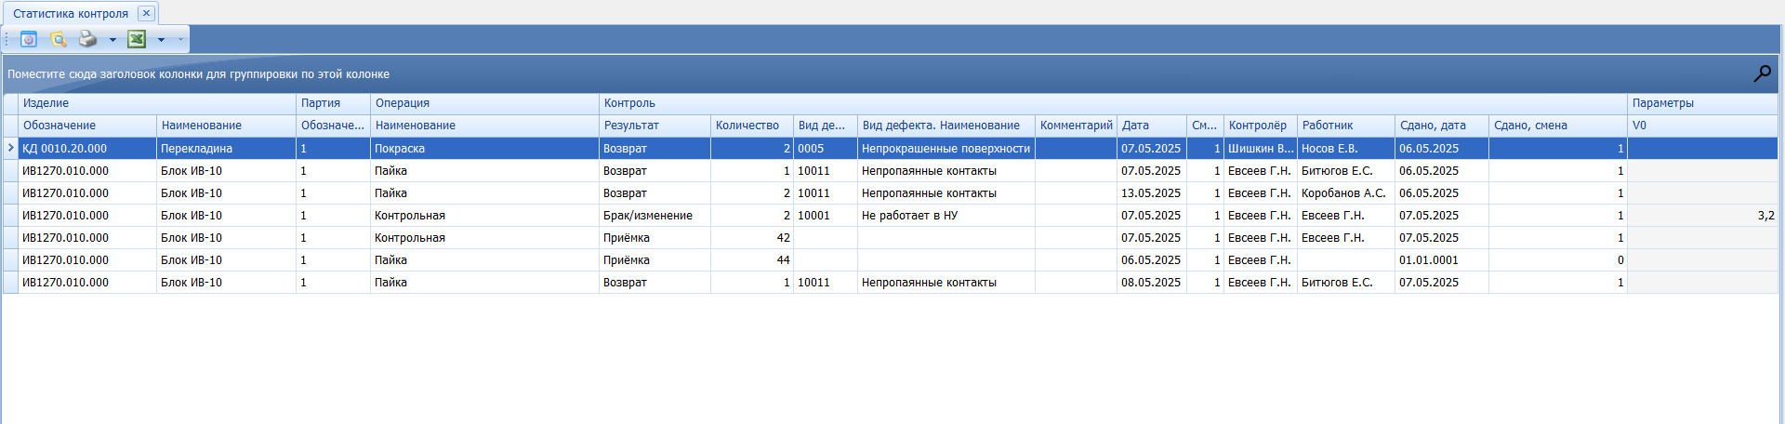The image size is (1785, 424).
Task: Click the row indicator arrow of first row
Action: click(x=10, y=148)
